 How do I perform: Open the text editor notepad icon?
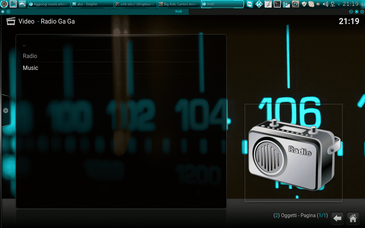pyautogui.click(x=268, y=4)
